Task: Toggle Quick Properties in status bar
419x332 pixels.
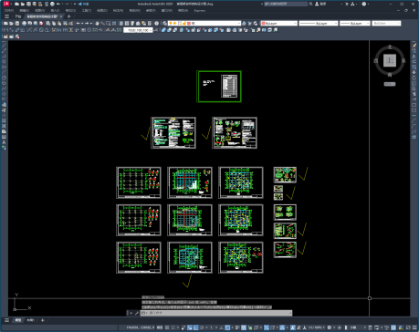Action: [370, 328]
